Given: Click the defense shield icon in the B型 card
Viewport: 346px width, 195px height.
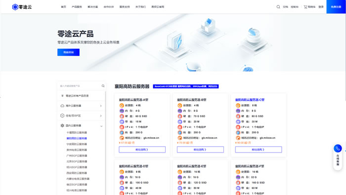Looking at the screenshot, I should (x=179, y=132).
